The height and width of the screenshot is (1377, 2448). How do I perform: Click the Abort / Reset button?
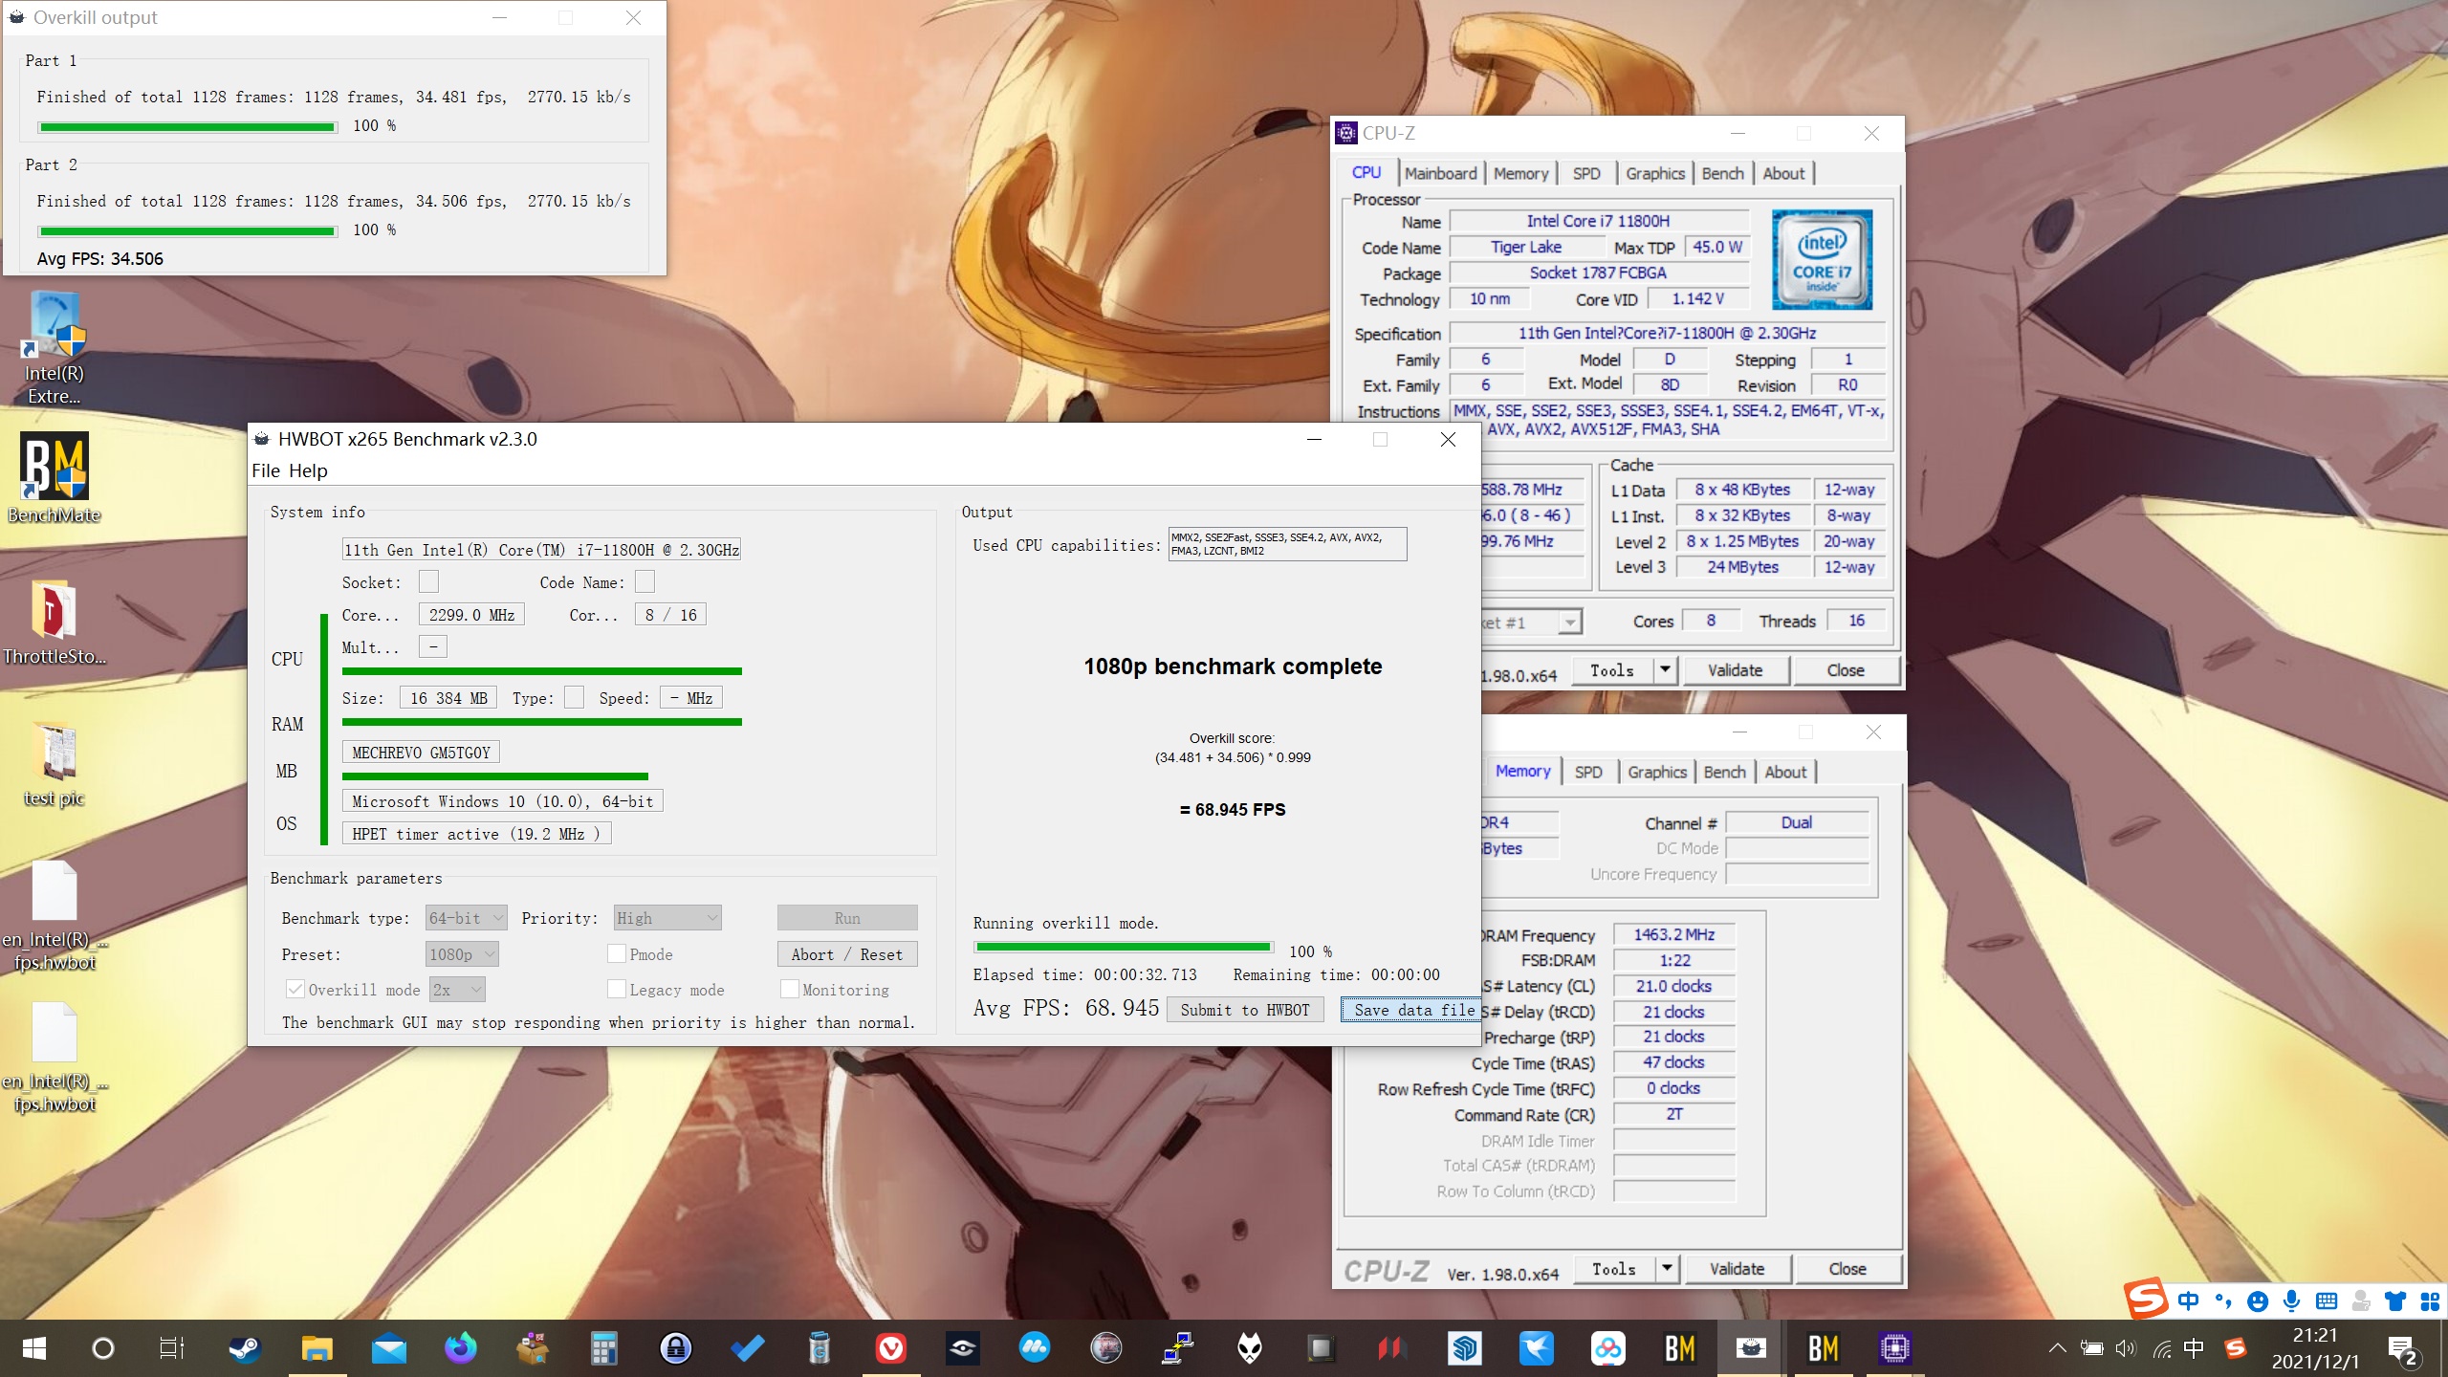[847, 954]
